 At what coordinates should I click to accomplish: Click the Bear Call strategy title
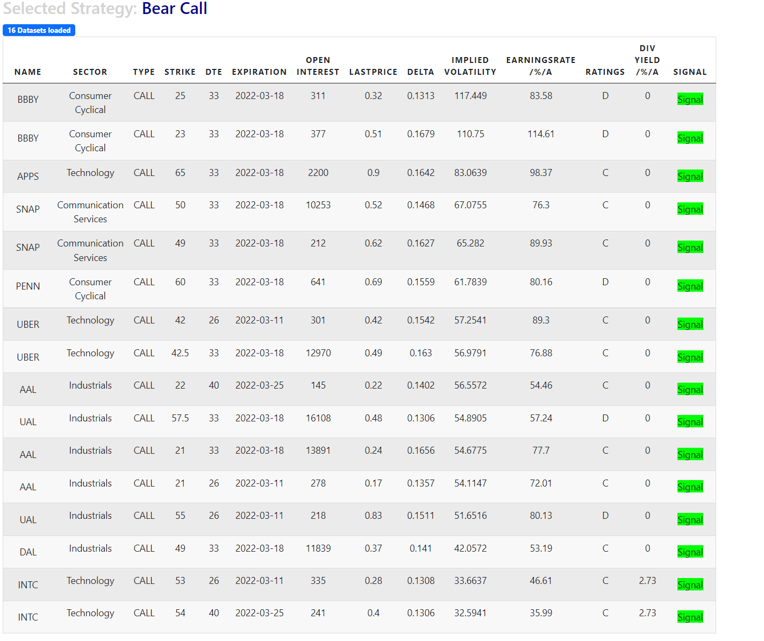(x=174, y=9)
